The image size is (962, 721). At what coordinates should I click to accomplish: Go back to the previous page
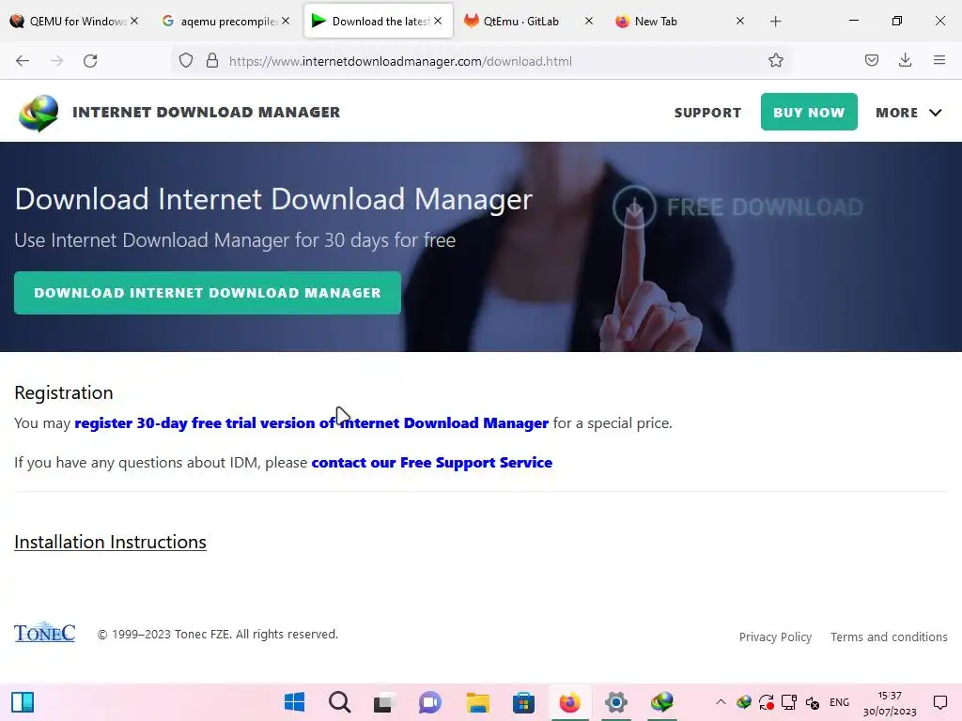23,61
